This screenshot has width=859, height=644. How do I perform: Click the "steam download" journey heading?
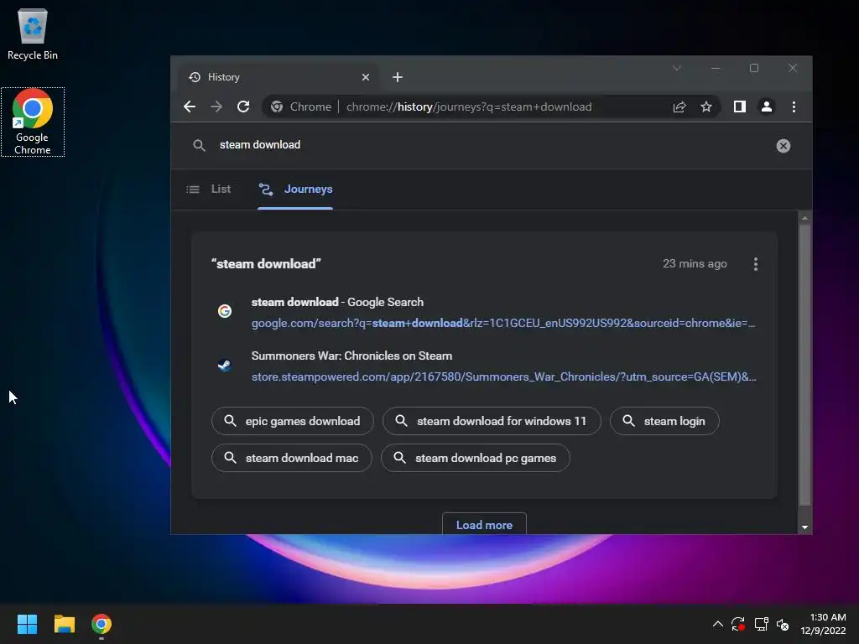click(x=266, y=264)
